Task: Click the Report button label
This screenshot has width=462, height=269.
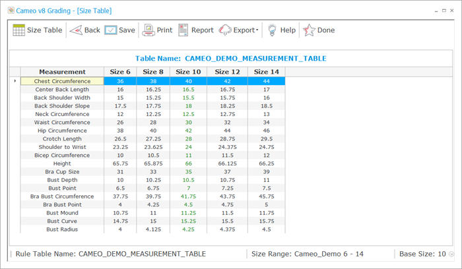Action: pos(203,30)
